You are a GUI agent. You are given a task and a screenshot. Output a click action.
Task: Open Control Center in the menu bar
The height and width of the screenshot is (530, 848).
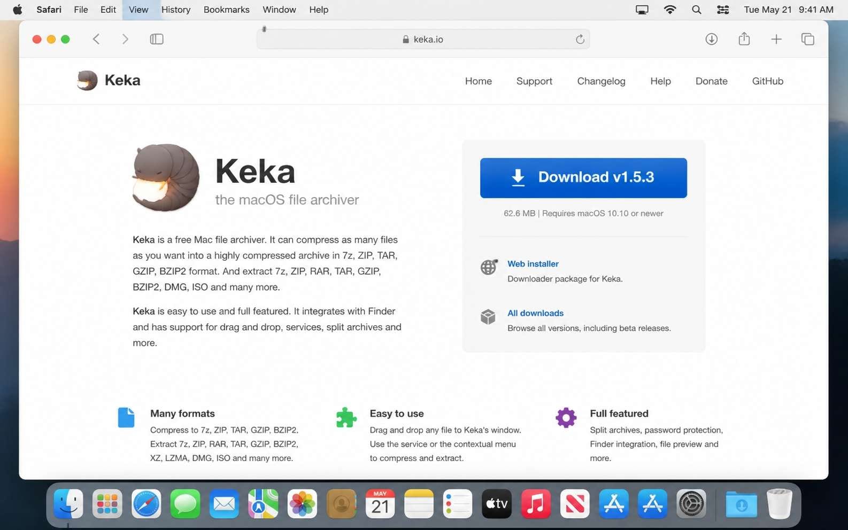(x=723, y=10)
